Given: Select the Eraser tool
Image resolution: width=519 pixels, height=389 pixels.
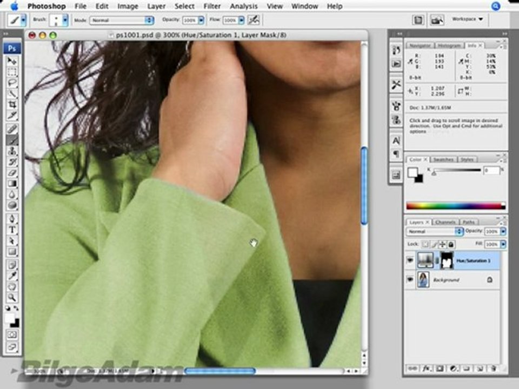Looking at the screenshot, I should (12, 173).
